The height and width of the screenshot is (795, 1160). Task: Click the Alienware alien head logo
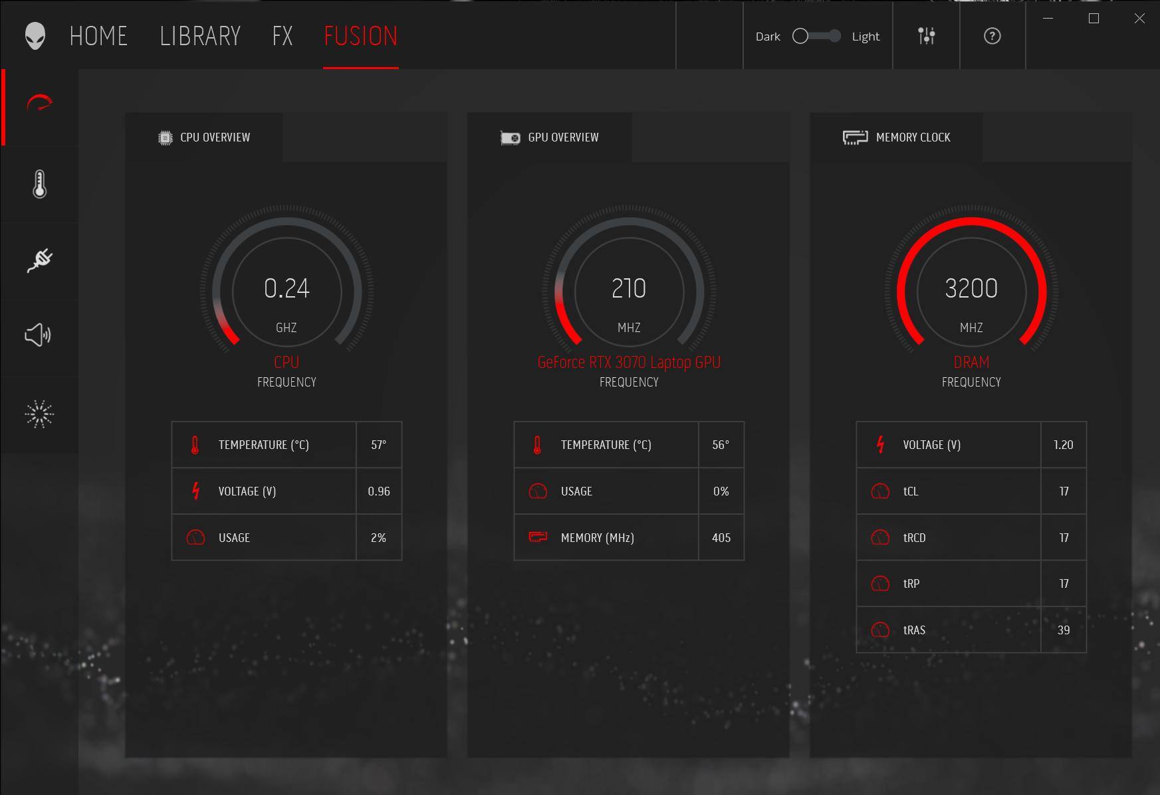35,36
